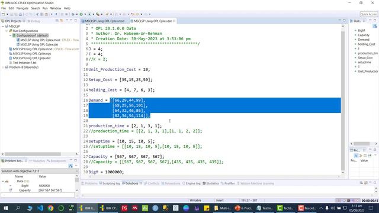Select BigM in the Outline panel

(x=361, y=31)
